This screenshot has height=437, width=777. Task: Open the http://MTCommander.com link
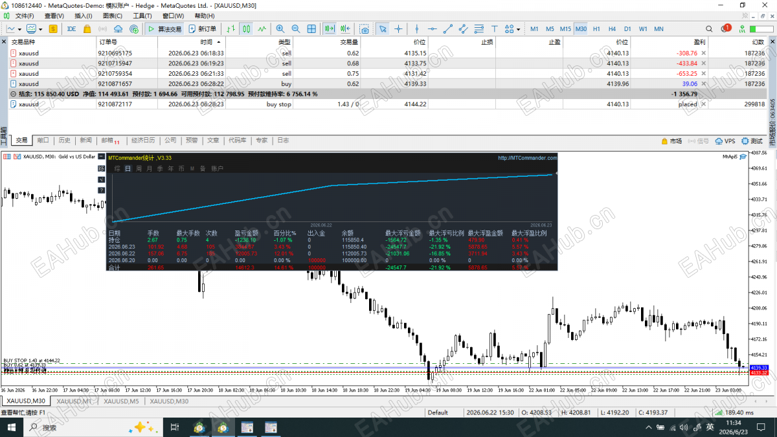527,157
